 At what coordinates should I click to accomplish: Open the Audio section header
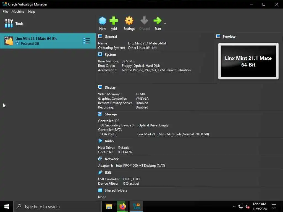click(x=109, y=141)
